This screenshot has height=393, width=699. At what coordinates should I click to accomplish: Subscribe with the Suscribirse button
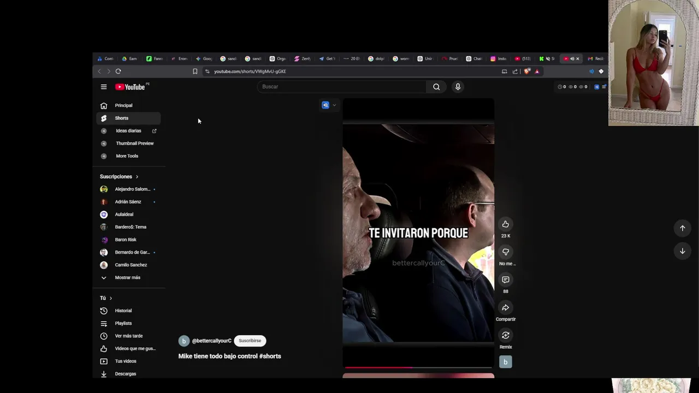click(x=250, y=341)
